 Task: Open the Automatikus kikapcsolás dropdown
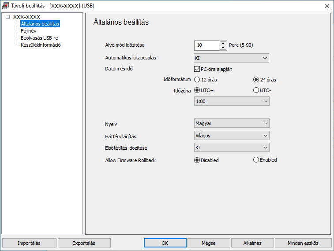(x=232, y=58)
